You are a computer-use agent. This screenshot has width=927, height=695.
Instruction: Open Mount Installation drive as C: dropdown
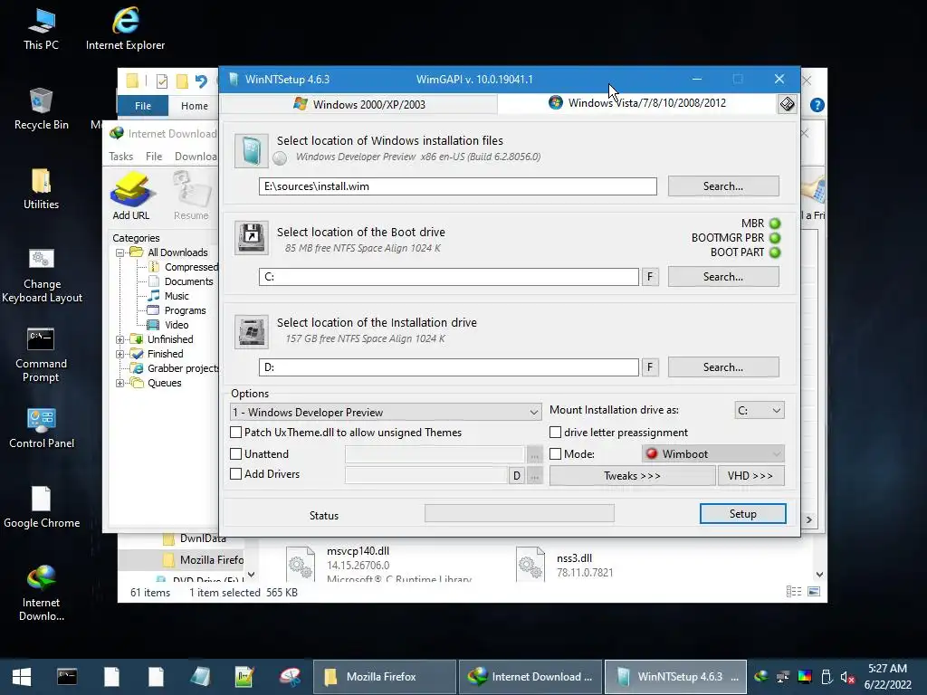760,410
